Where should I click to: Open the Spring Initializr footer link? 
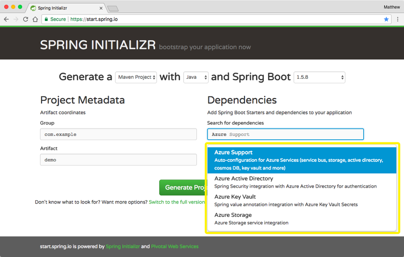point(123,247)
